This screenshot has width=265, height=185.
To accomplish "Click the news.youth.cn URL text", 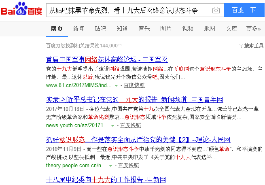I will pyautogui.click(x=77, y=125).
